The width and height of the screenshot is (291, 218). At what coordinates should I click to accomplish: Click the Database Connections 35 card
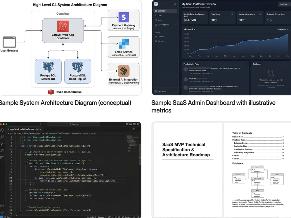pyautogui.click(x=278, y=18)
